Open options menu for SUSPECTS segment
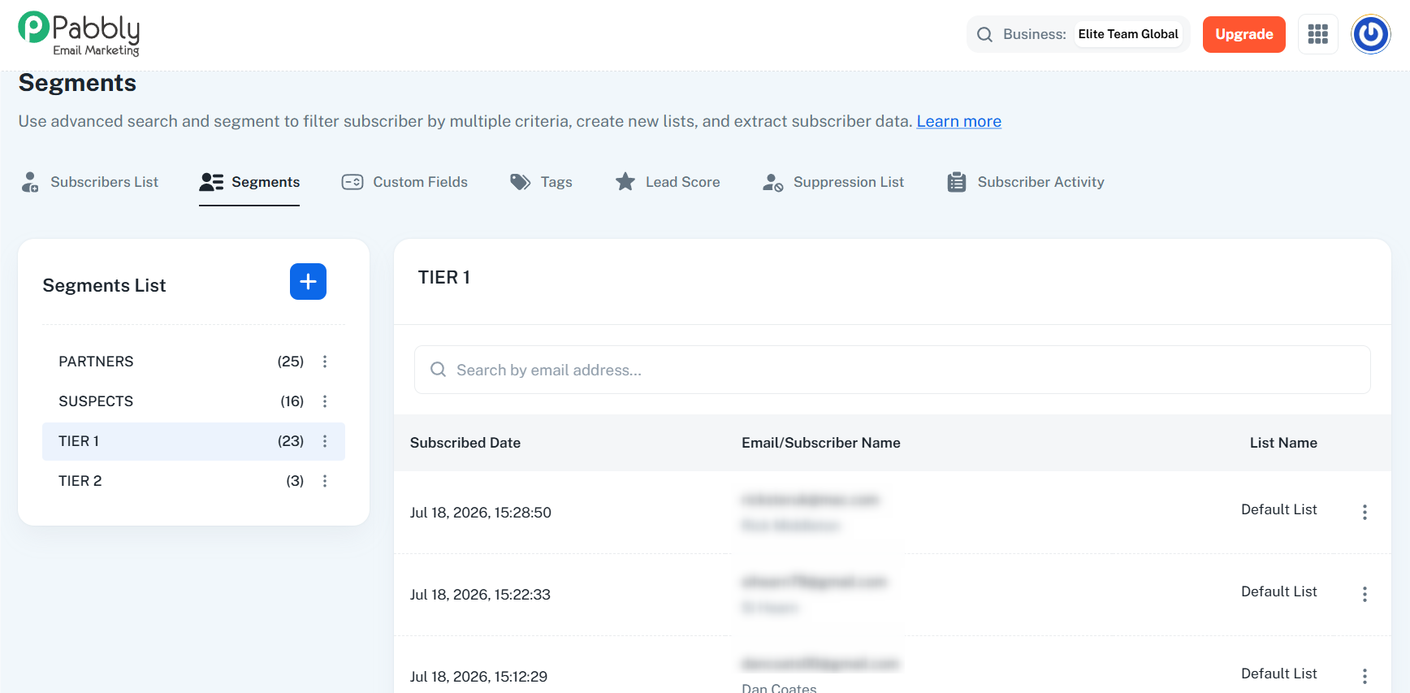1410x693 pixels. pos(325,401)
